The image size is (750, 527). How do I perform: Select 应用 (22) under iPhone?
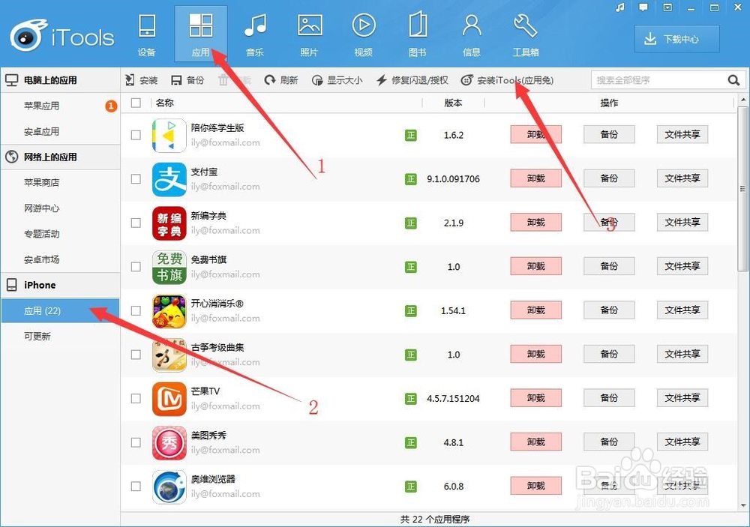[x=60, y=311]
